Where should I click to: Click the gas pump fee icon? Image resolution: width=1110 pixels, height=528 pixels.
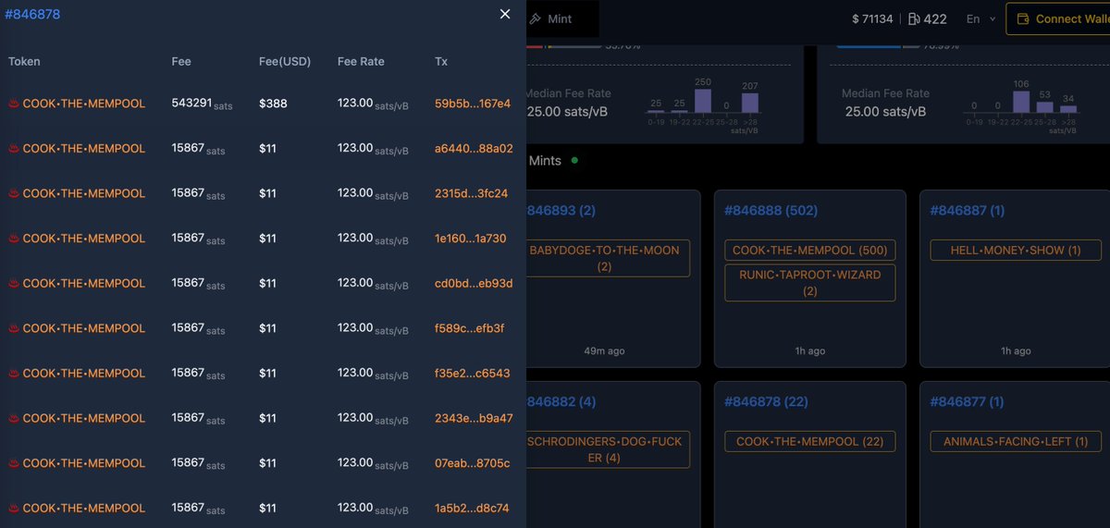pos(914,18)
